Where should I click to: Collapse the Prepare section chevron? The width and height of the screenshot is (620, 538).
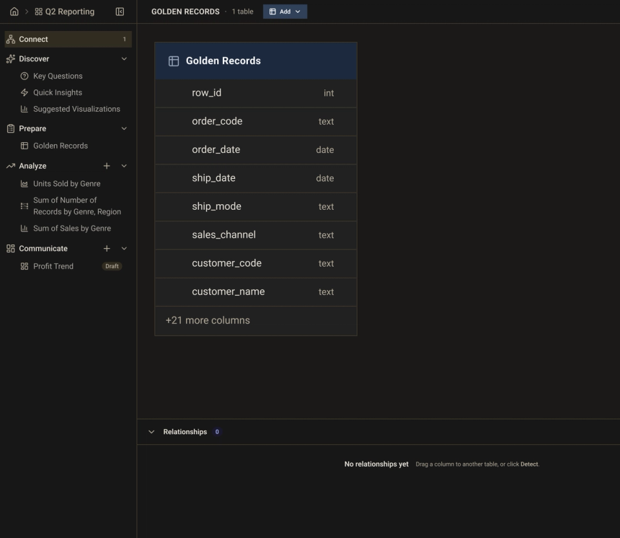click(124, 128)
